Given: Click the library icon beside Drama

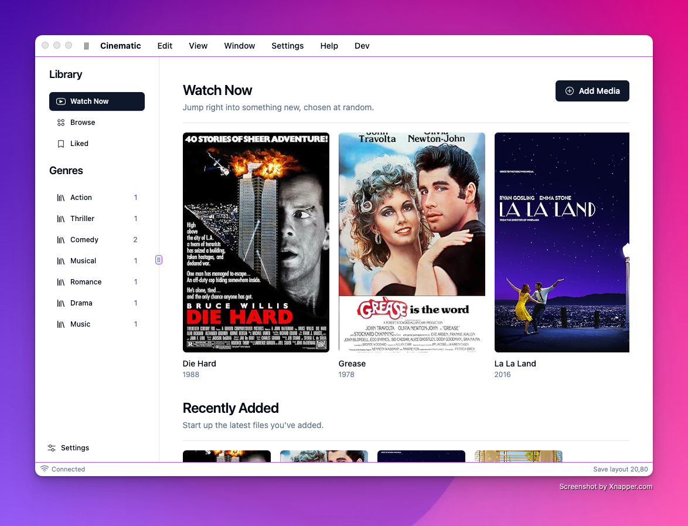Looking at the screenshot, I should pos(61,303).
